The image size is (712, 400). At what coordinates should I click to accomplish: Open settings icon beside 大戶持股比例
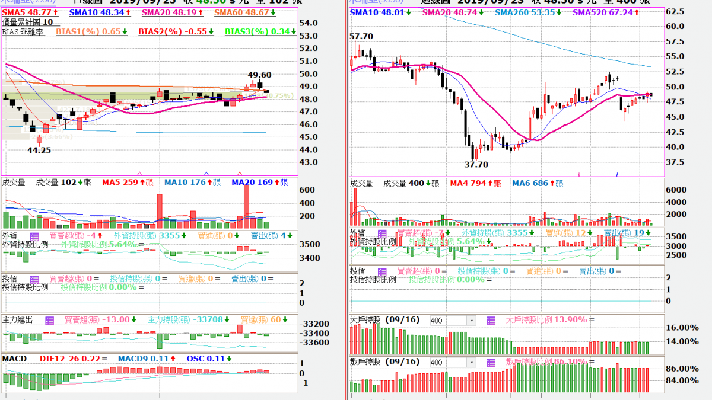coord(491,320)
